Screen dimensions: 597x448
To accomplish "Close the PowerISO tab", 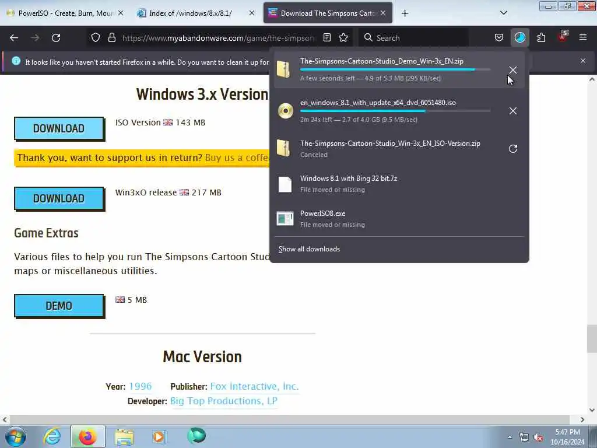I will (121, 13).
